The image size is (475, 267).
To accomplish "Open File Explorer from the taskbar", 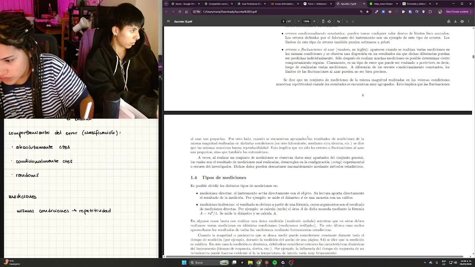I will coord(250,263).
